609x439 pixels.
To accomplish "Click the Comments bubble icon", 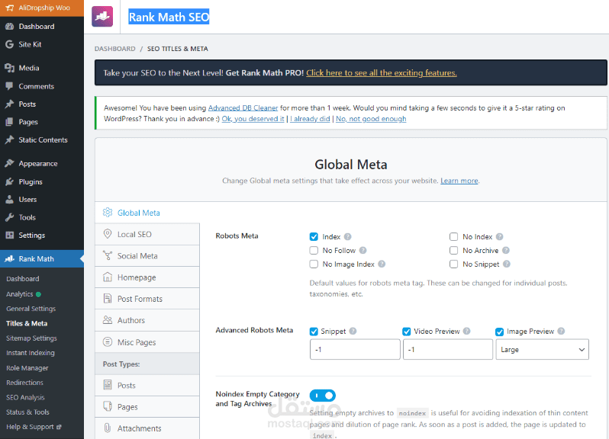I will 10,86.
